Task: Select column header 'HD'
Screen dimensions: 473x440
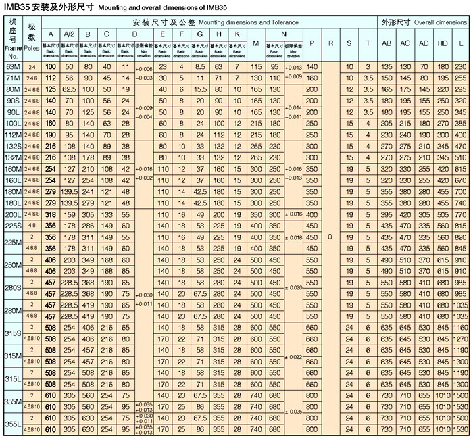Action: [x=443, y=43]
